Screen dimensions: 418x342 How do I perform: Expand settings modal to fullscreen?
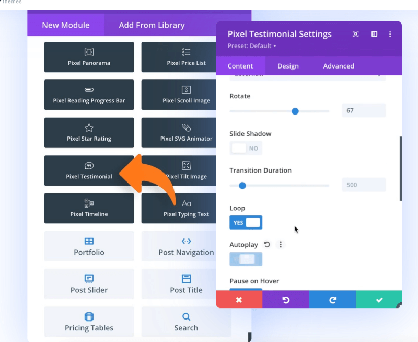click(356, 34)
